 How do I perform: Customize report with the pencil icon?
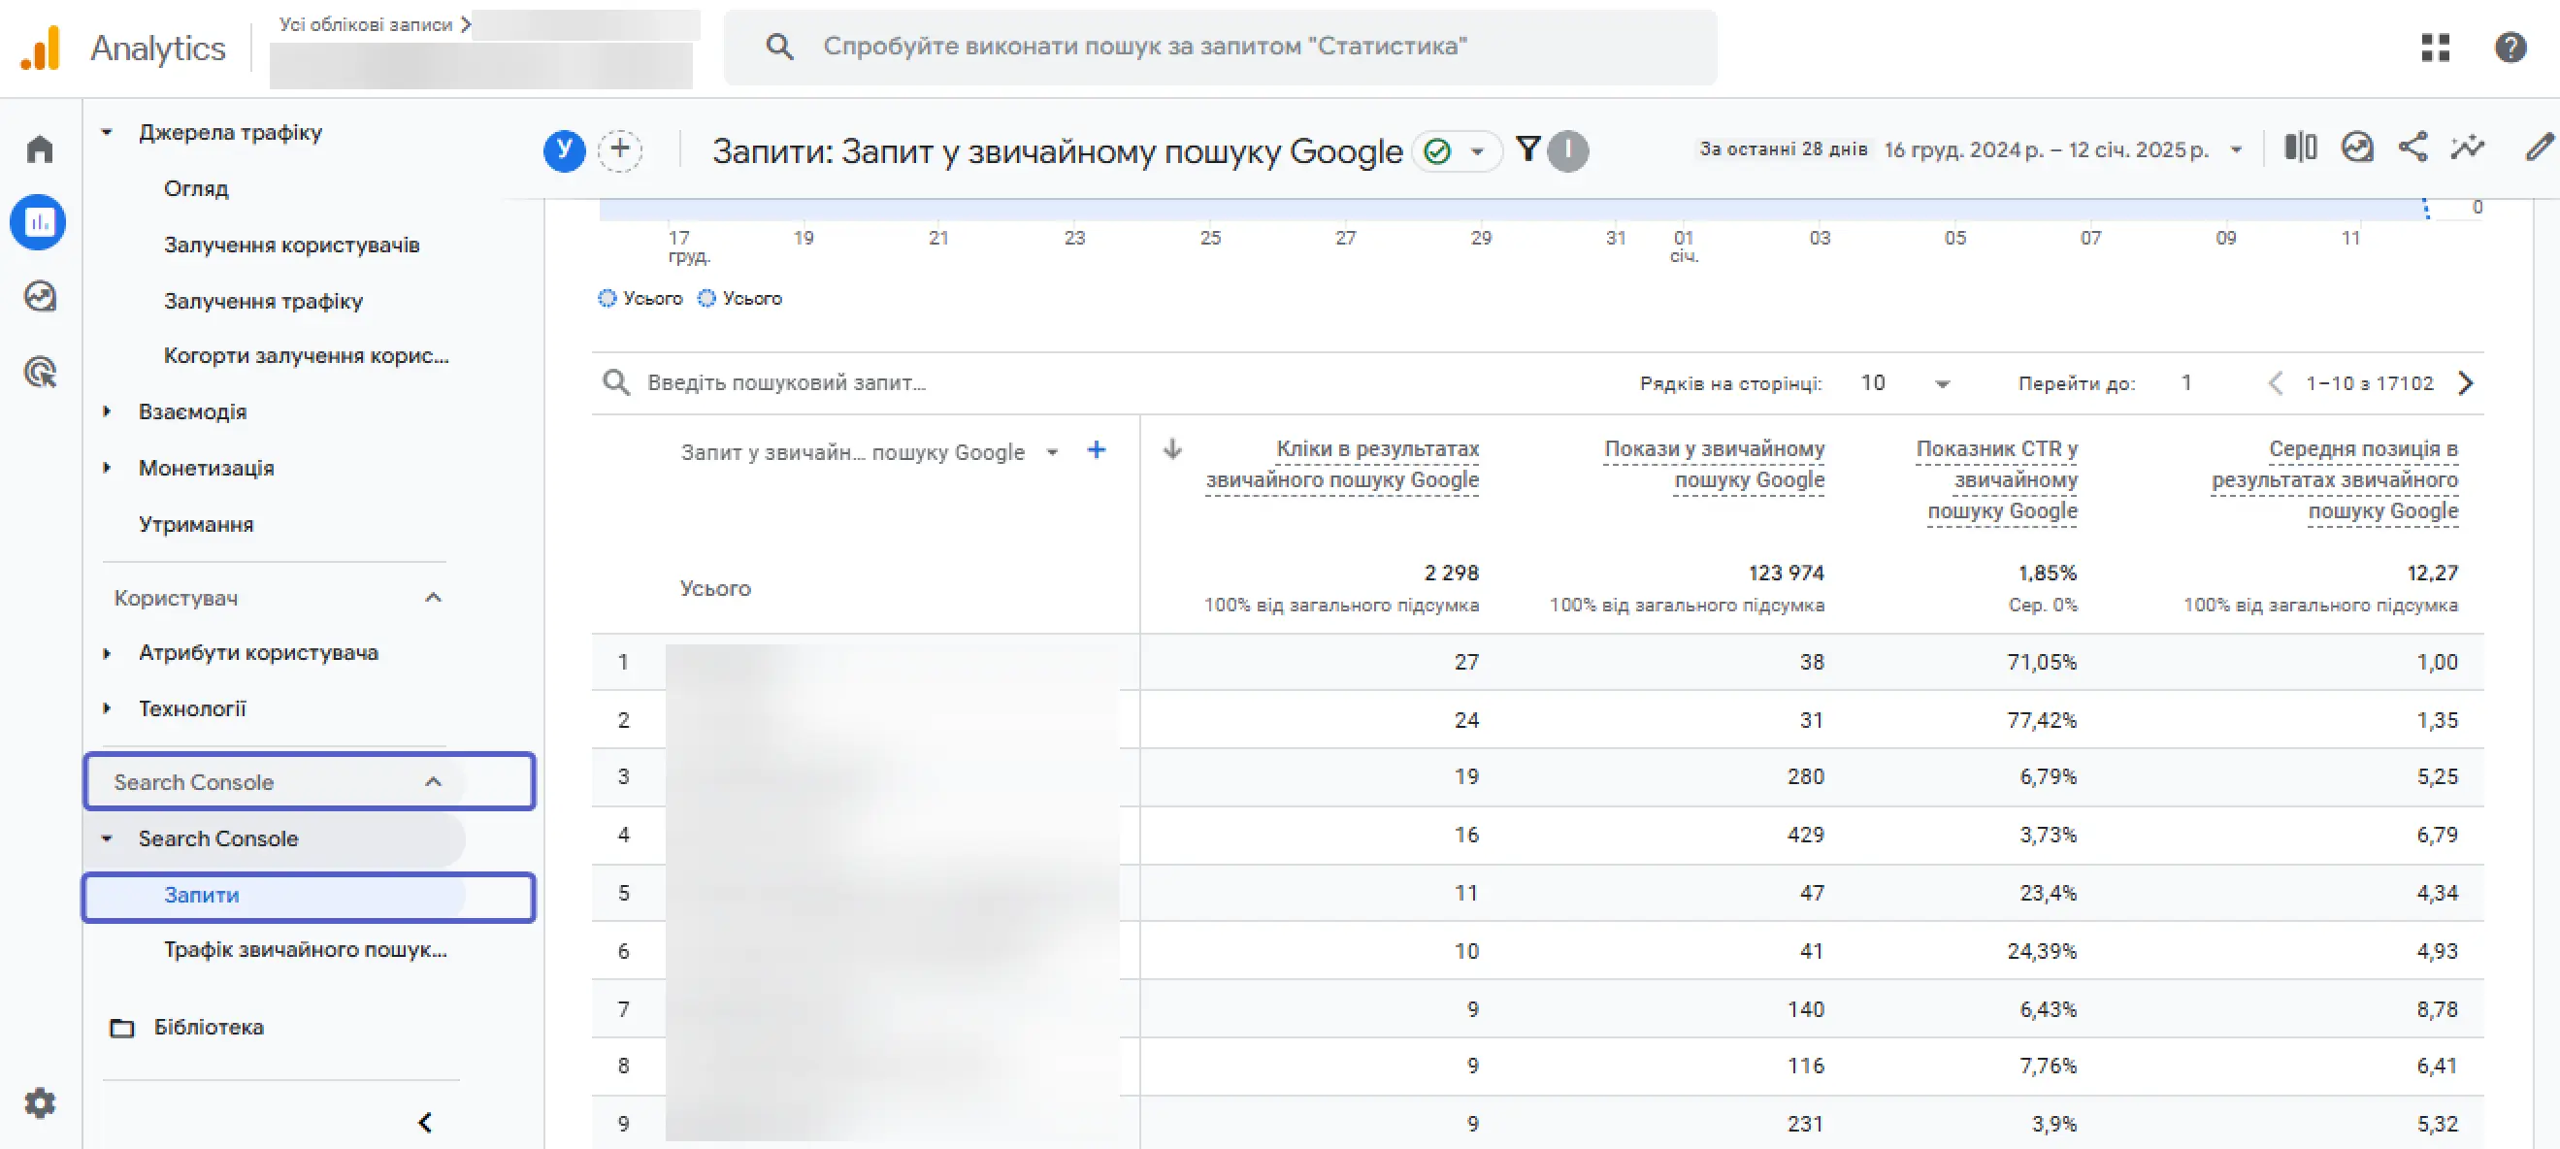(x=2539, y=148)
